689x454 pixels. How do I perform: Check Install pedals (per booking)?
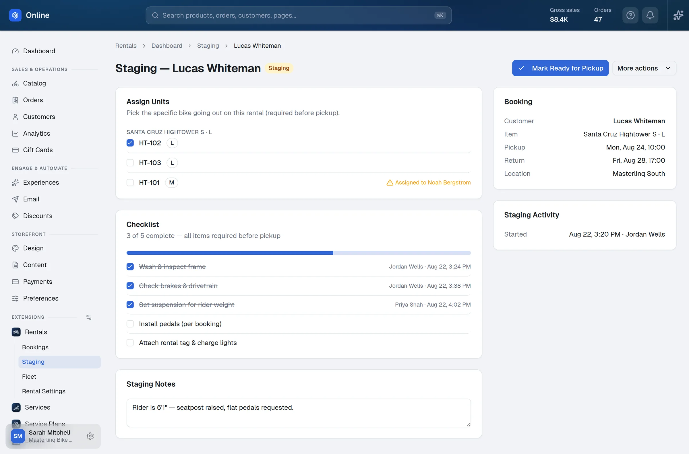click(x=130, y=324)
